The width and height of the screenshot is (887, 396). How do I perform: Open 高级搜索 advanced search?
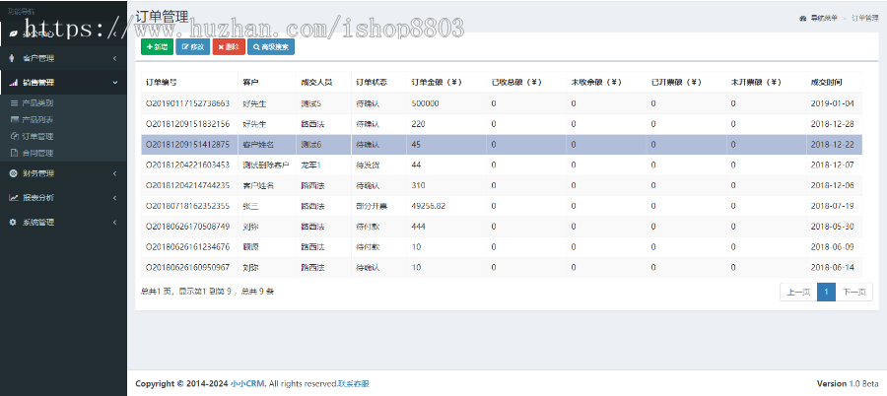(270, 47)
